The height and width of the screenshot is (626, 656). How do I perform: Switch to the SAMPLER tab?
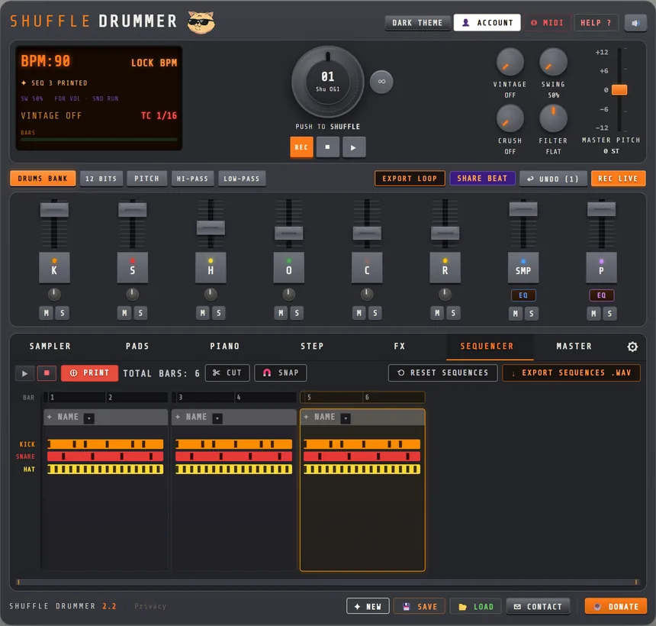(50, 347)
